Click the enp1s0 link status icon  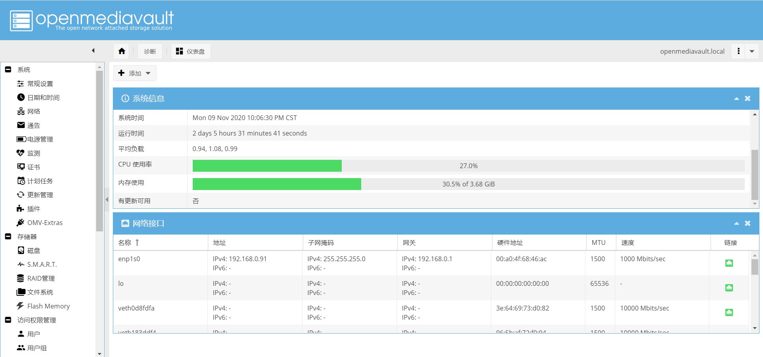729,263
